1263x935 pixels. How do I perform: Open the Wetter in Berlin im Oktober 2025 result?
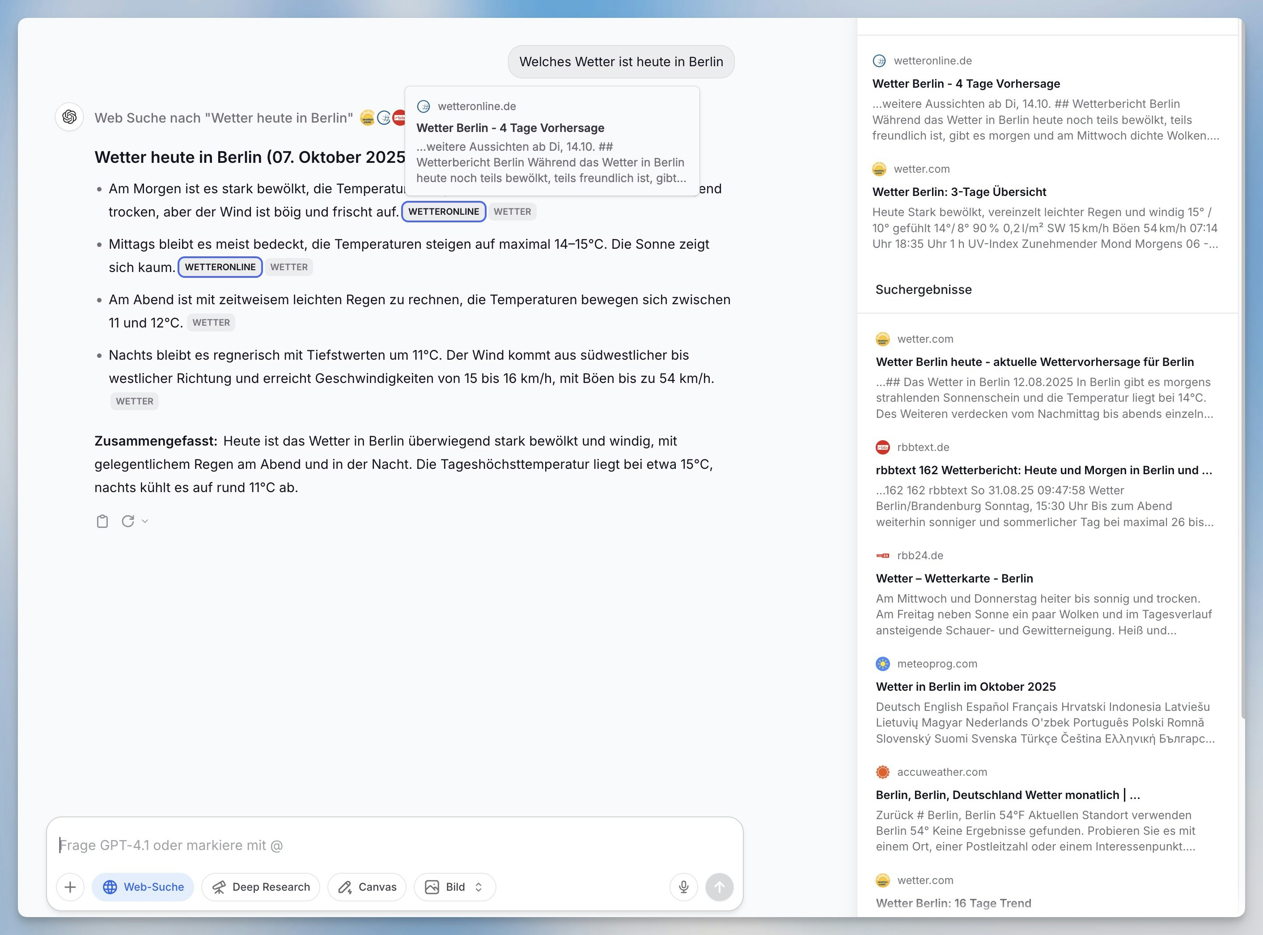[x=965, y=687]
